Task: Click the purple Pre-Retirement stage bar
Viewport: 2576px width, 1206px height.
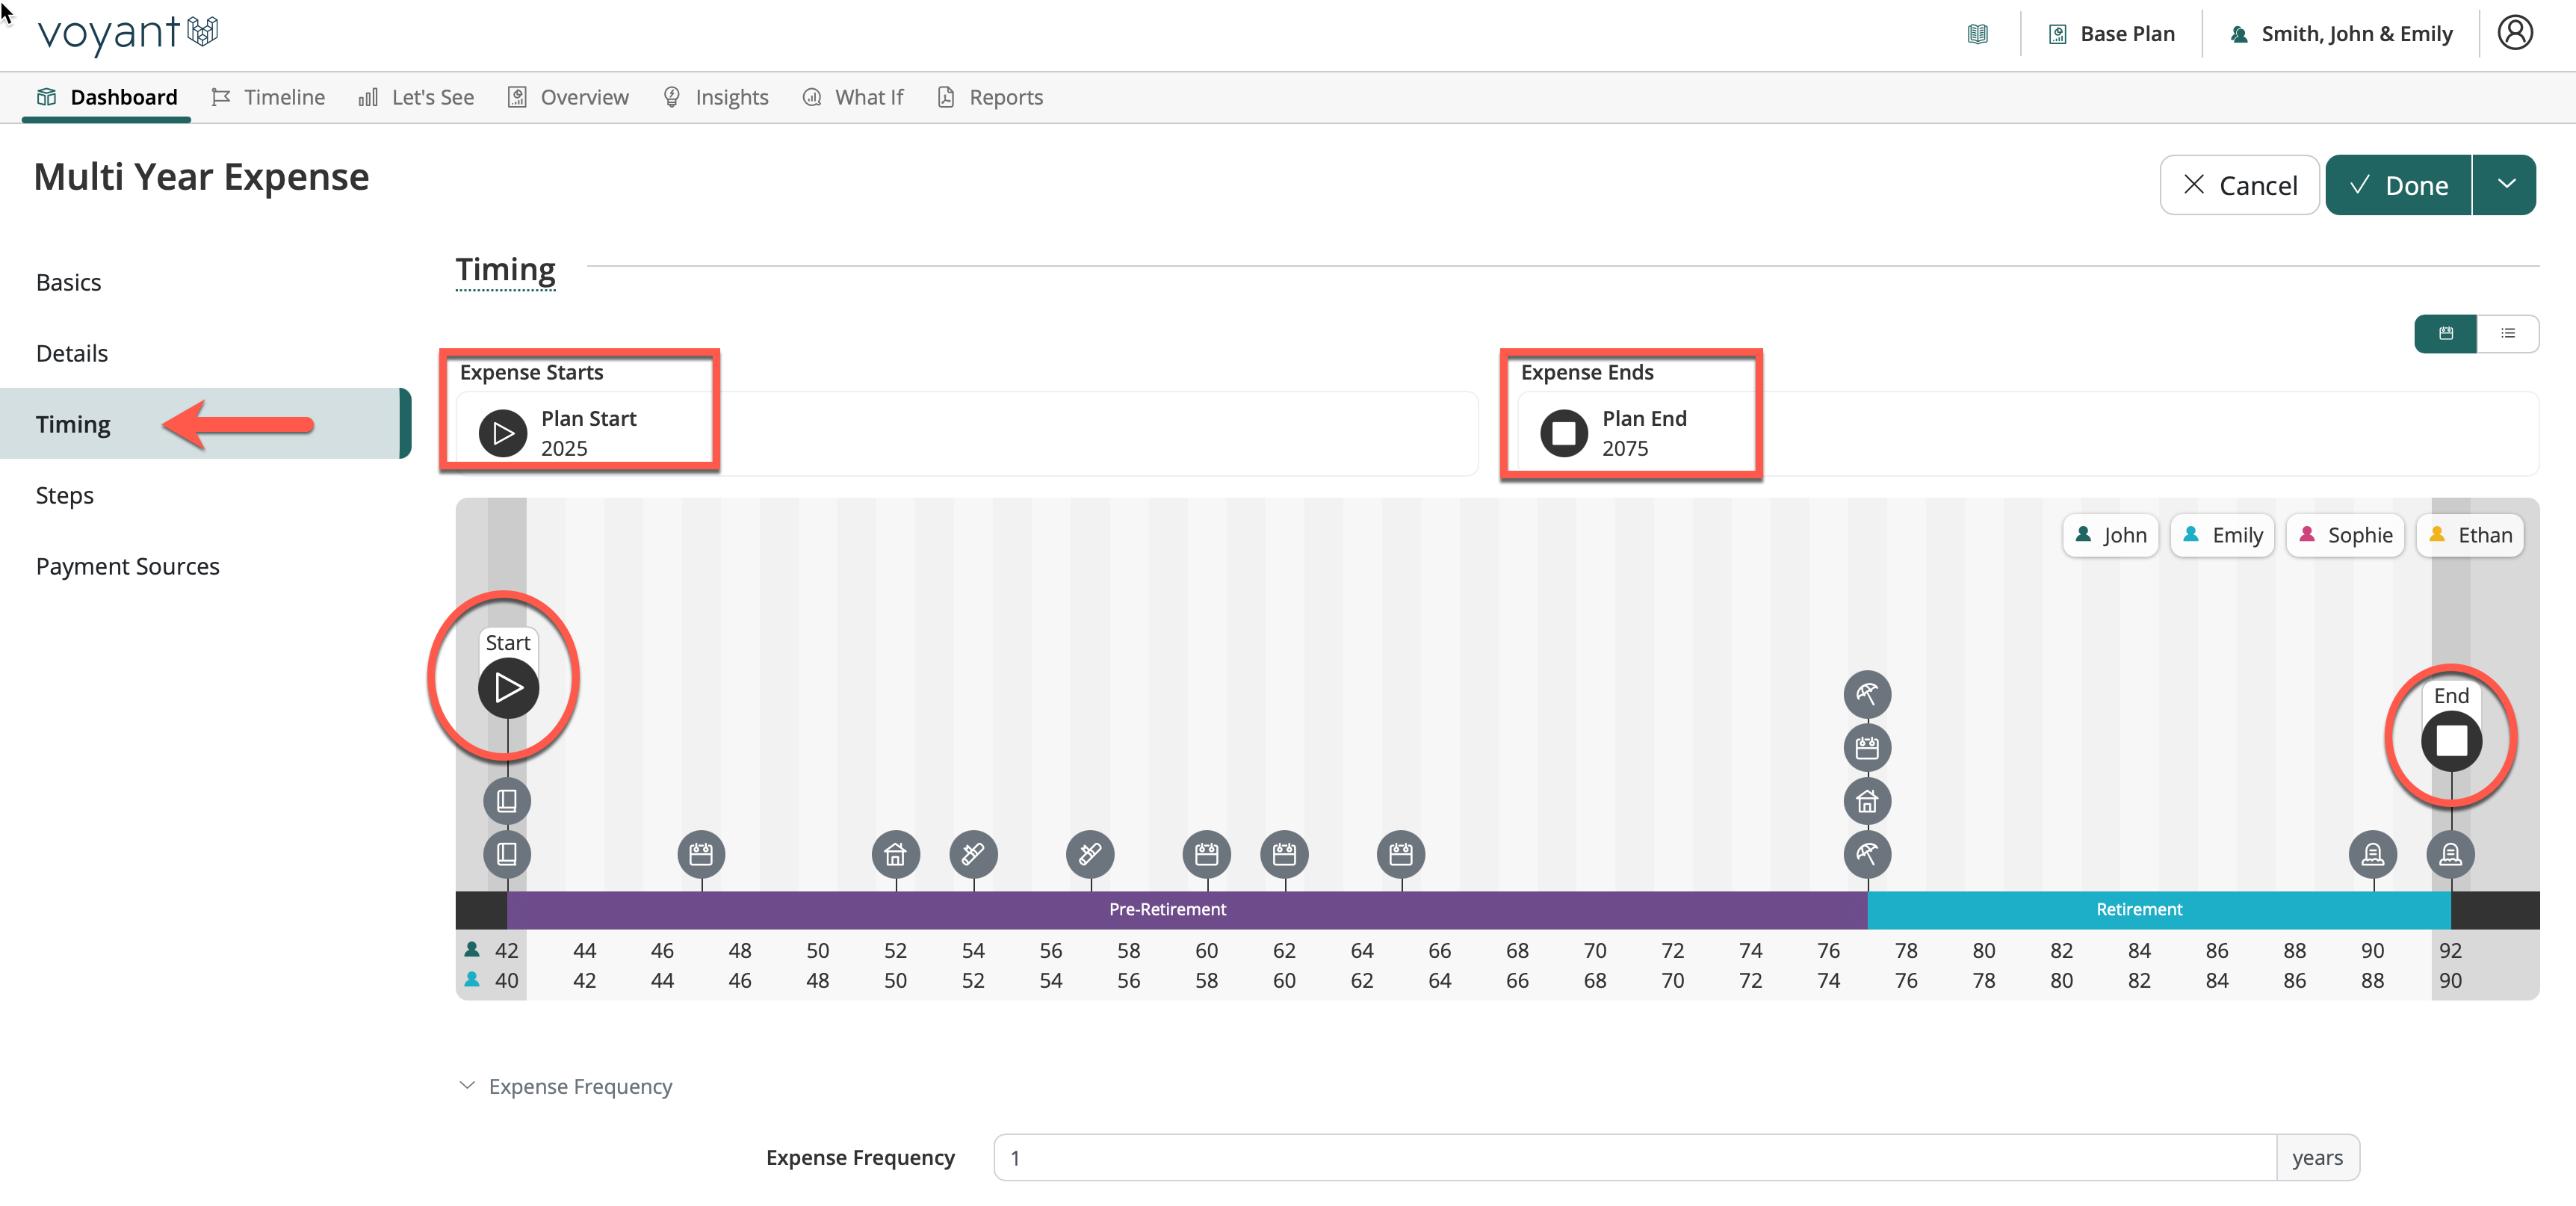Action: (x=1166, y=909)
